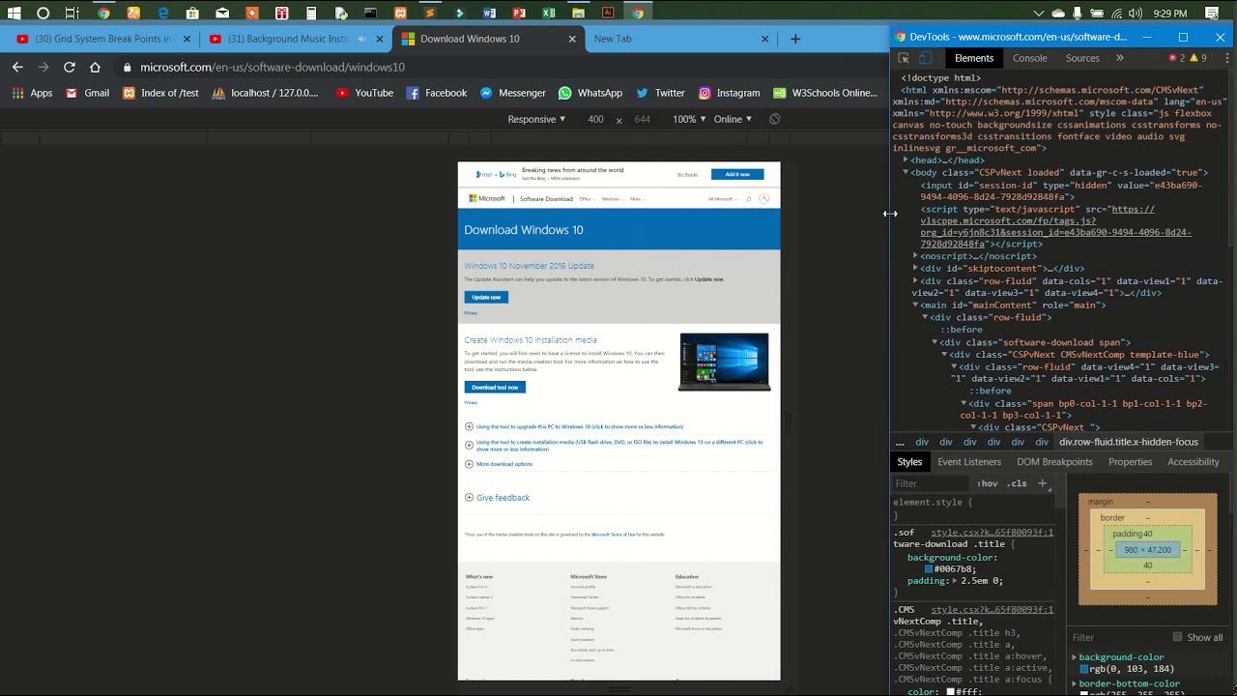Switch to the Sources tab in DevTools
The height and width of the screenshot is (696, 1237).
pos(1082,58)
